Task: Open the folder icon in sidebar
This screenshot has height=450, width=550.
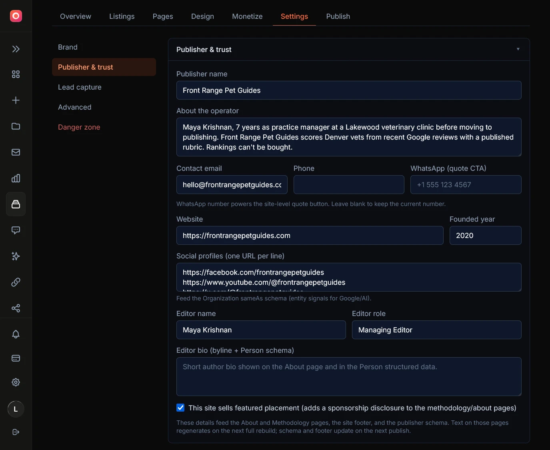Action: click(16, 126)
